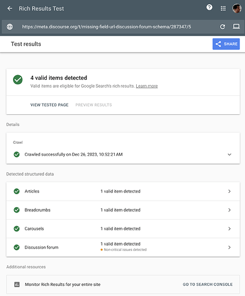Expand the Carousels row arrow
Image resolution: width=245 pixels, height=296 pixels.
(x=230, y=229)
